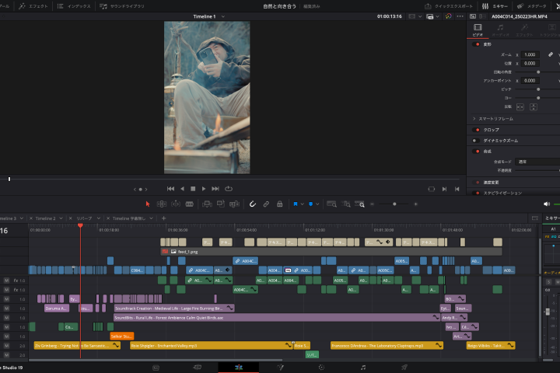This screenshot has width=560, height=373.
Task: Open dropdown arrow next to リバーブ tab
Action: 99,218
